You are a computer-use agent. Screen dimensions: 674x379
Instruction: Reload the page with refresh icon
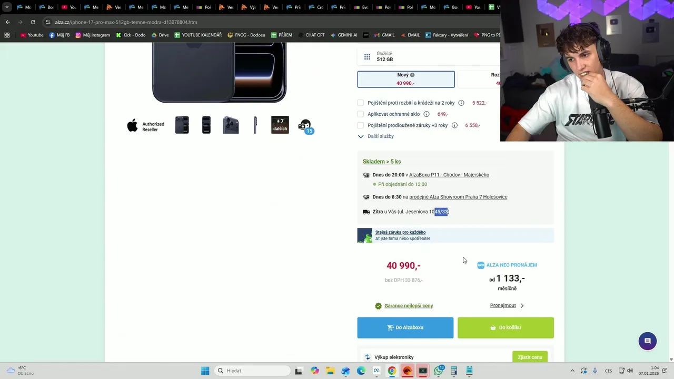click(x=33, y=22)
